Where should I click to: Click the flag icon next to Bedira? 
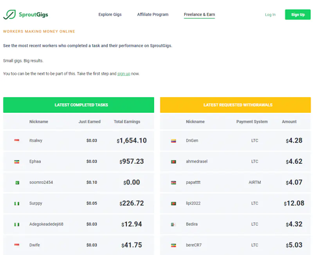(173, 224)
